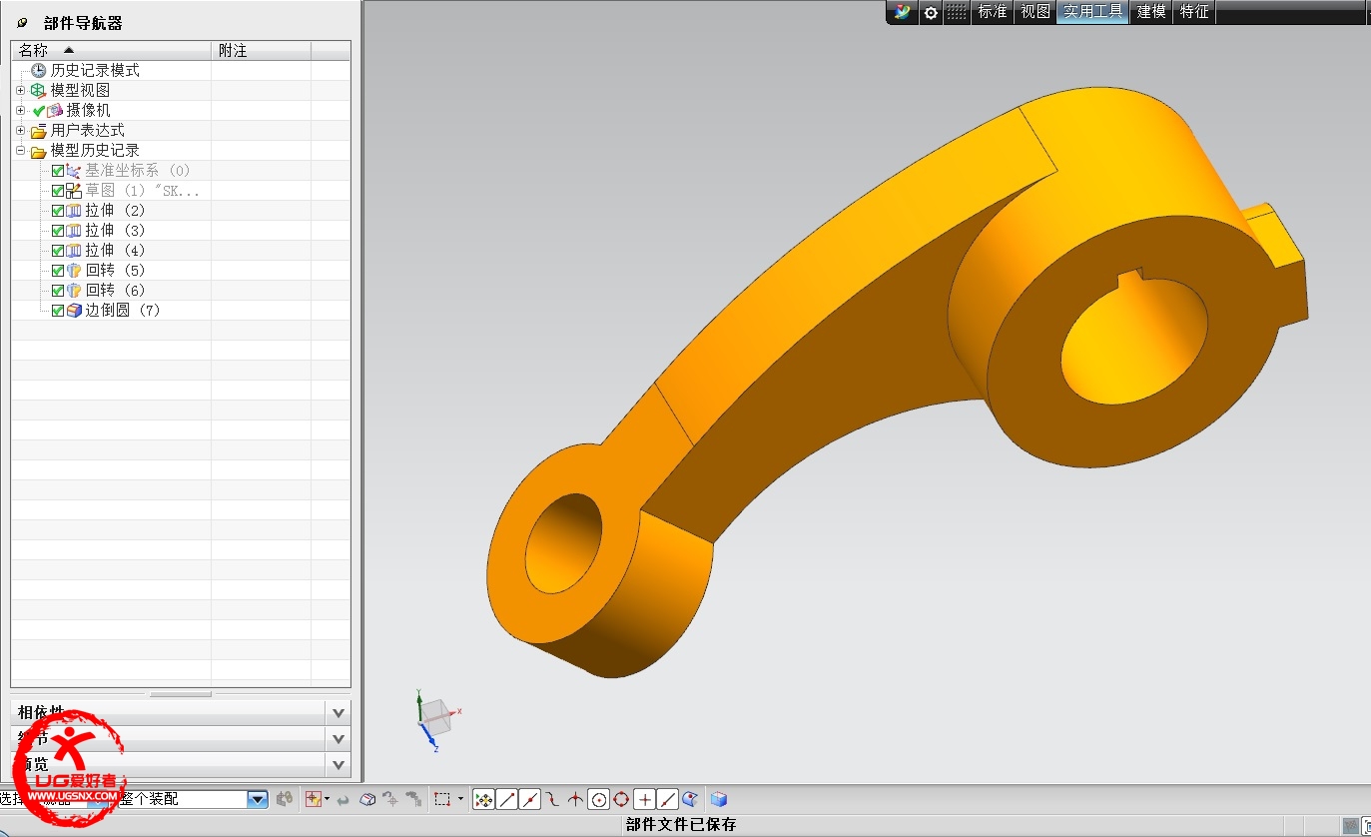Uncheck the 回转 (5) checkbox
This screenshot has height=837, width=1371.
pos(58,271)
